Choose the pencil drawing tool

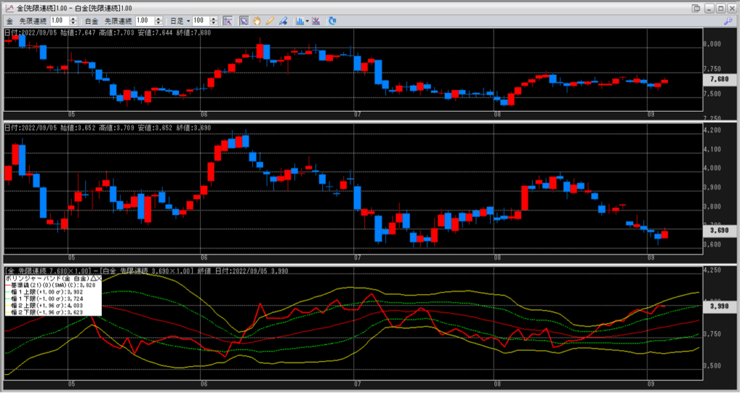coord(269,21)
